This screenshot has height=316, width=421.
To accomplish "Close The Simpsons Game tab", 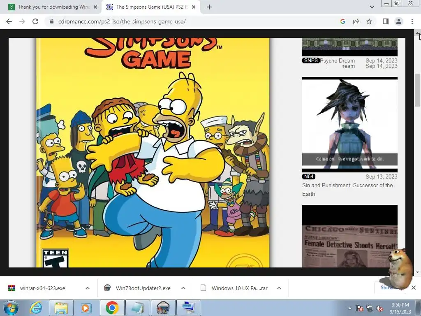I will [194, 7].
